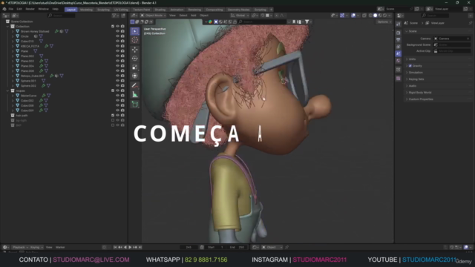Jump to the timeline start frame
The height and width of the screenshot is (267, 475).
point(115,247)
